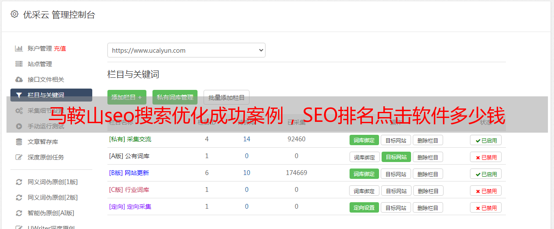Screen dimensions: 554x229
Task: Select 栏目与关键词 menu item
Action: (51, 95)
